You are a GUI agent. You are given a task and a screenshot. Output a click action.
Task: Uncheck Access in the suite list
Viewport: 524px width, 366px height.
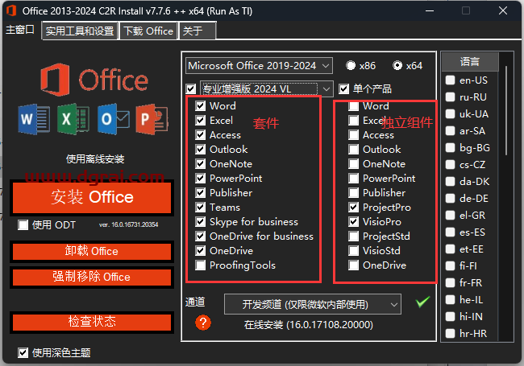tap(200, 135)
